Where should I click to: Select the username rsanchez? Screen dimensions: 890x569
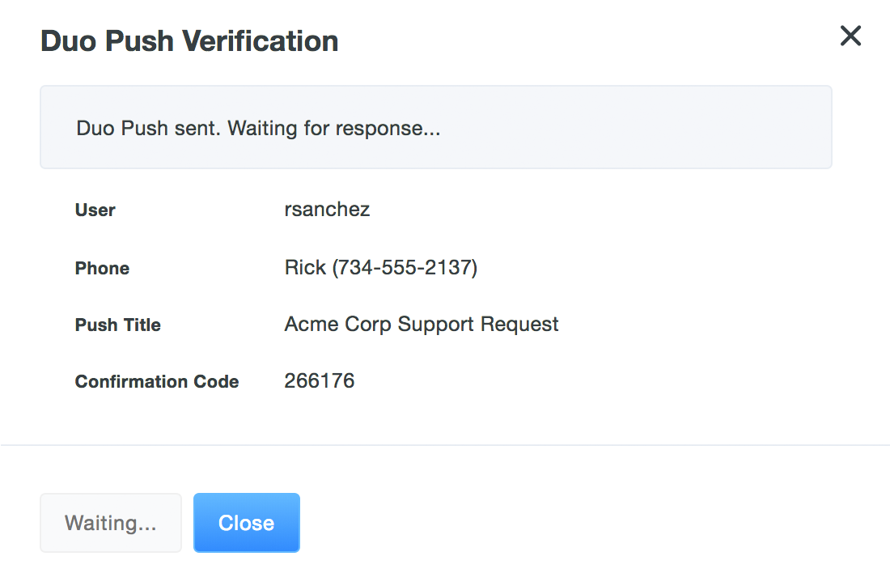[x=327, y=209]
